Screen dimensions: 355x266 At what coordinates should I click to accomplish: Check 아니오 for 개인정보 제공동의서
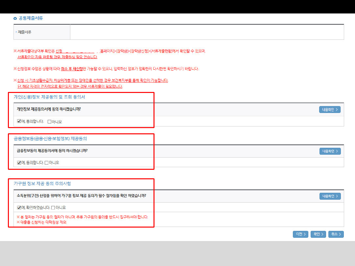click(x=50, y=122)
